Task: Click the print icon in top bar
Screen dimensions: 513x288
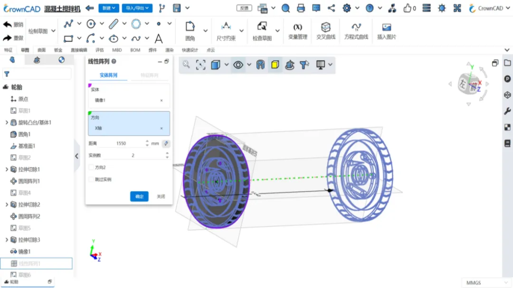Action: click(x=301, y=8)
